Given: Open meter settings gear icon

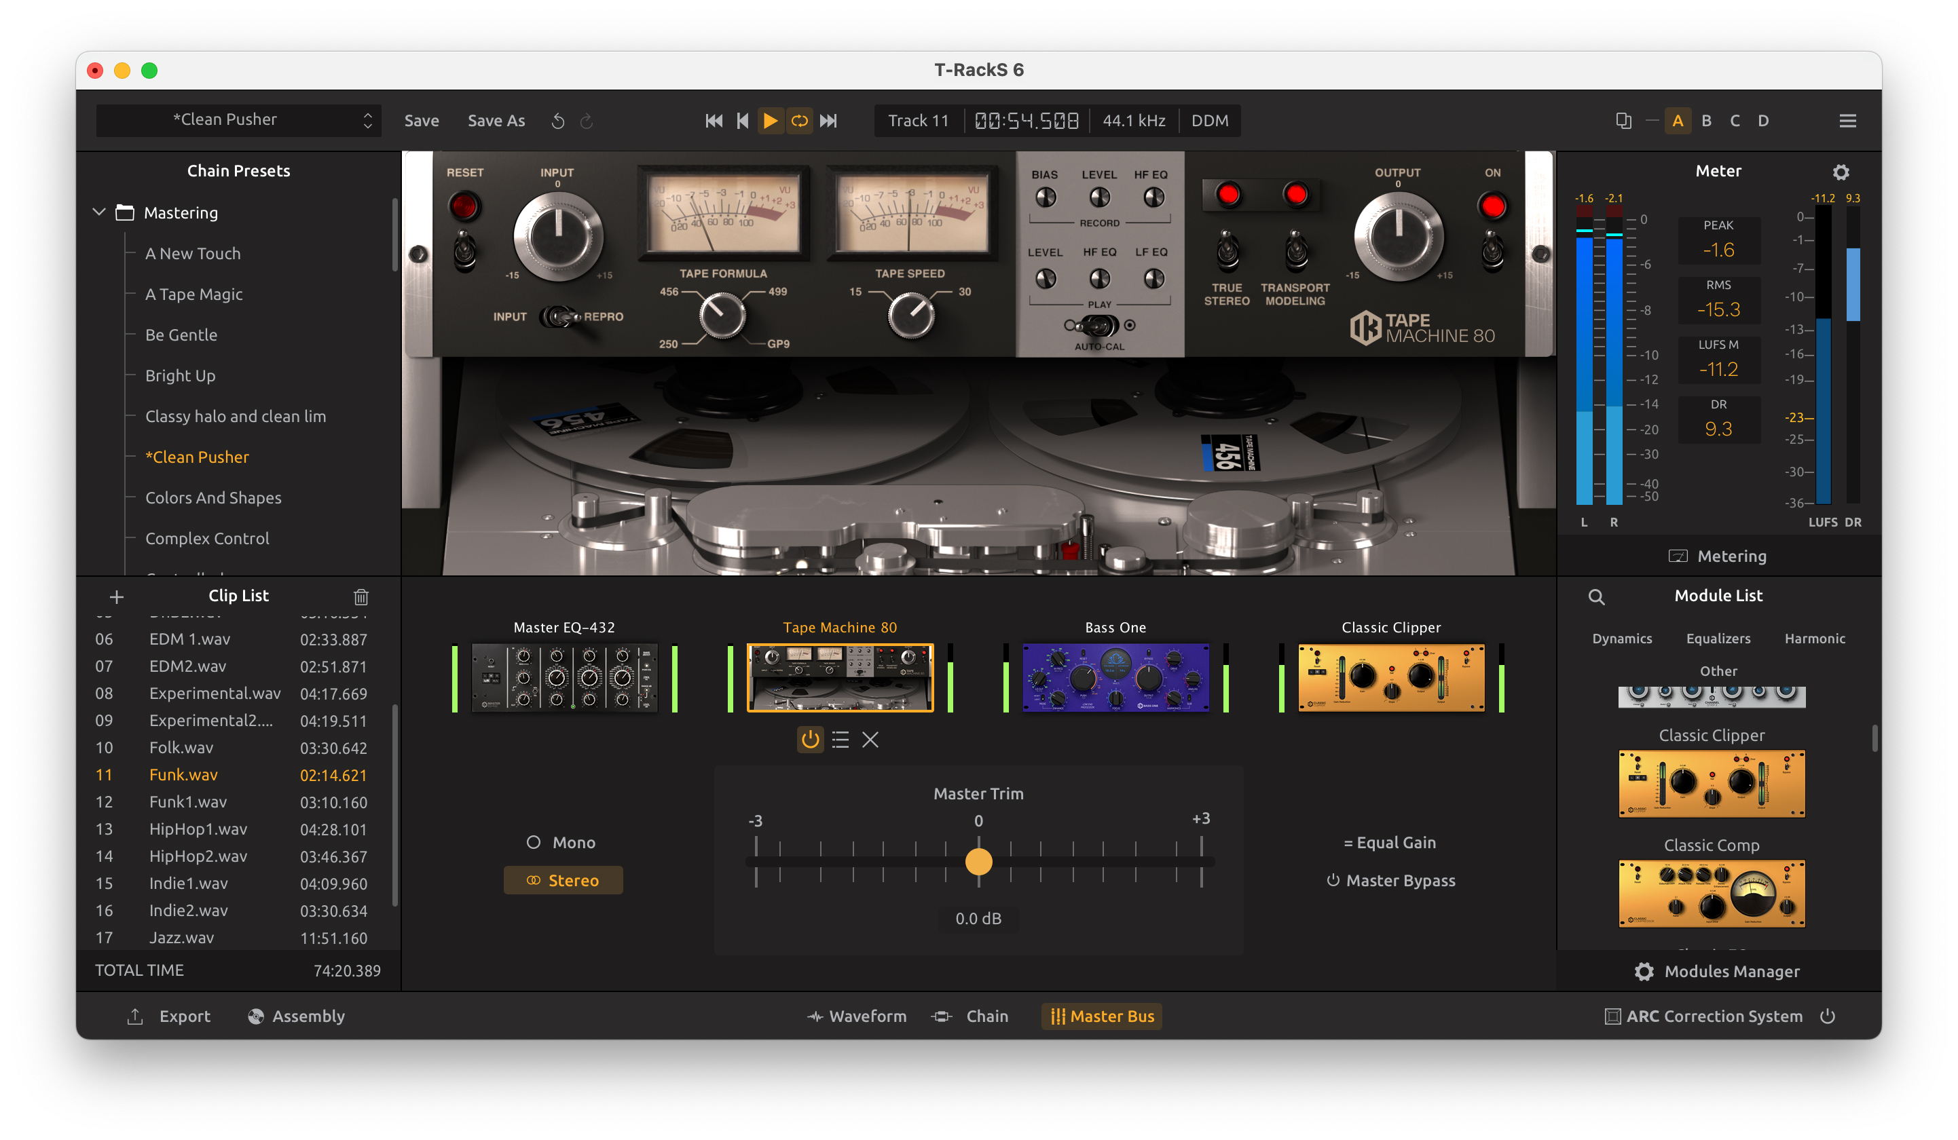Looking at the screenshot, I should point(1841,172).
